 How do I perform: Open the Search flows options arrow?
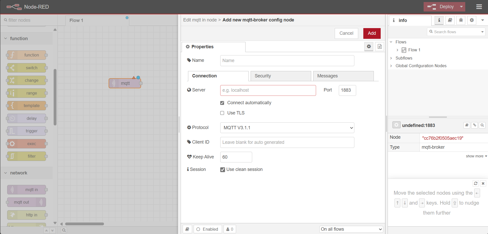(x=482, y=32)
